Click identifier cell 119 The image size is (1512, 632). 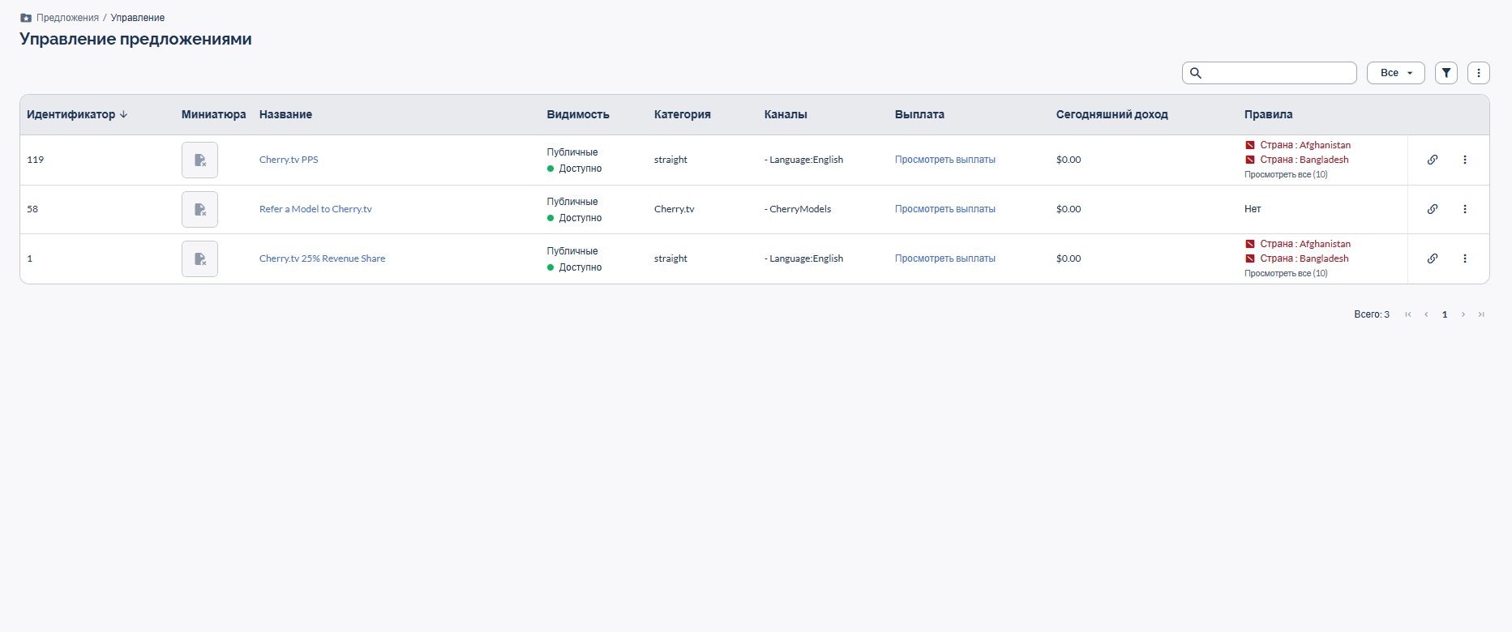(36, 160)
